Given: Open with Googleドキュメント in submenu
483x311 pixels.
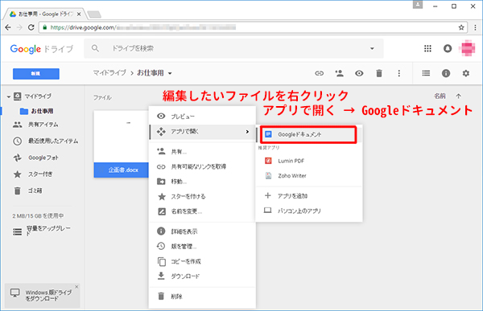Looking at the screenshot, I should 308,134.
